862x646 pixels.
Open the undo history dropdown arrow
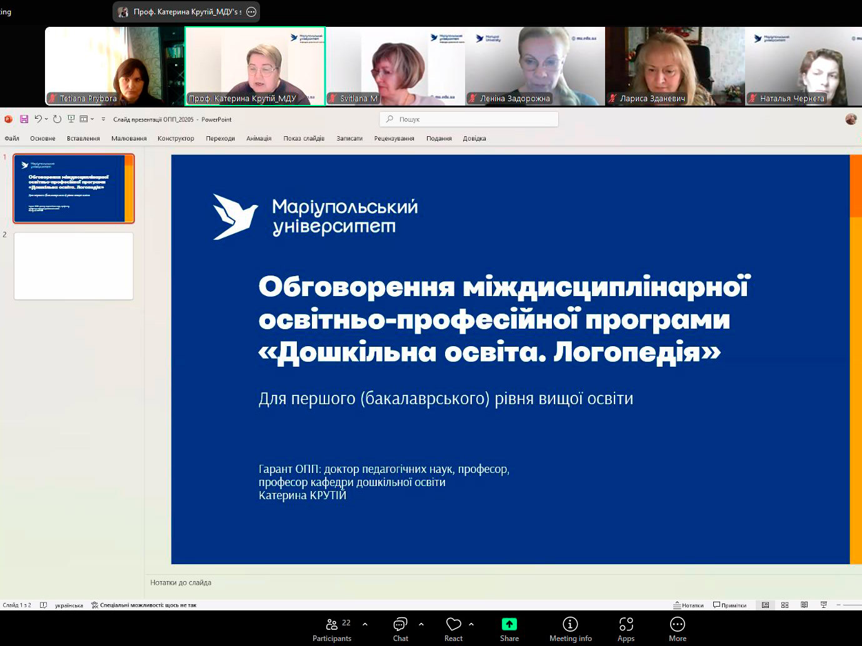[46, 119]
